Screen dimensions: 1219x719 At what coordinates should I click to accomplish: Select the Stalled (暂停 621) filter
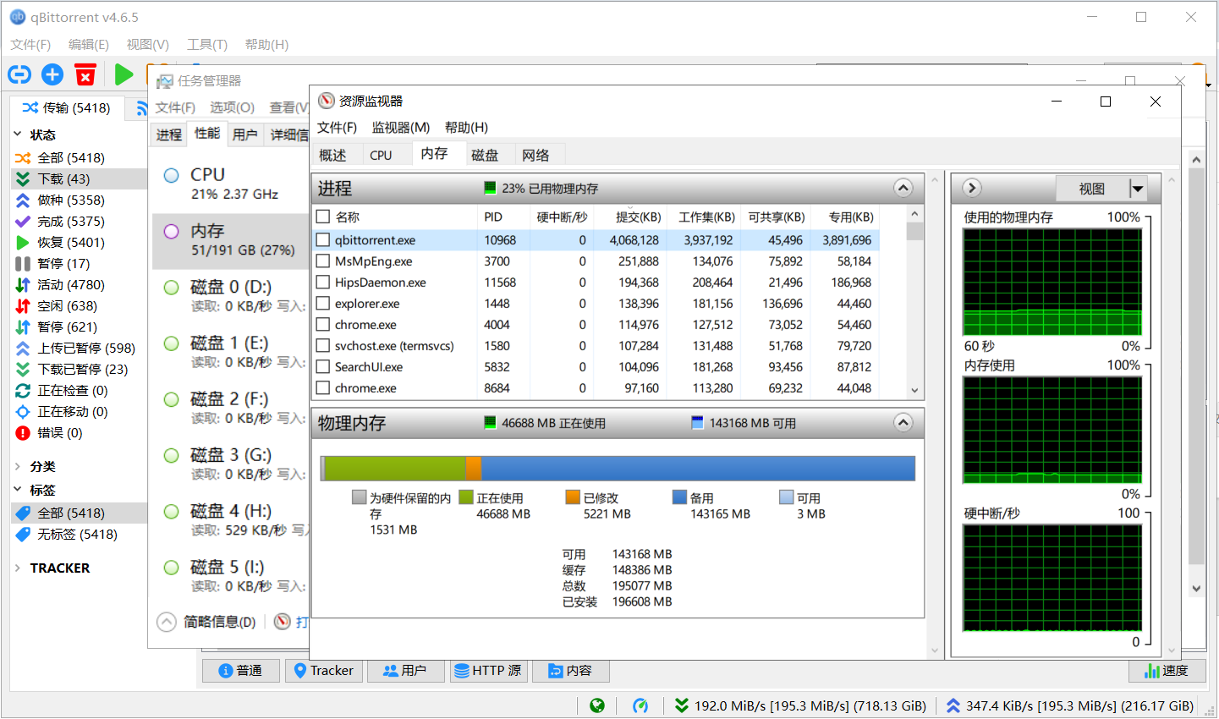[79, 327]
